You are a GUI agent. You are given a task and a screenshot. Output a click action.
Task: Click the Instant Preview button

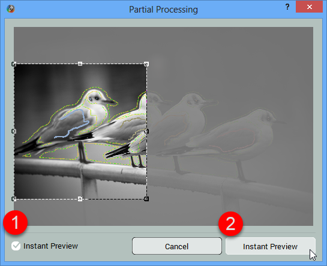point(270,246)
